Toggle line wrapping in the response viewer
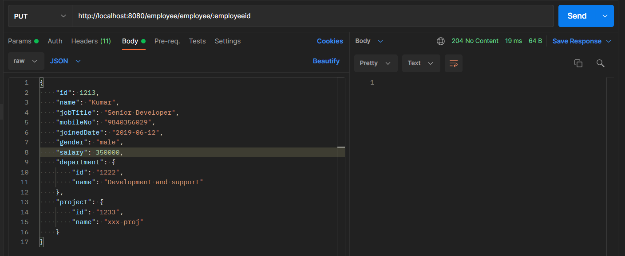The image size is (625, 256). (453, 63)
